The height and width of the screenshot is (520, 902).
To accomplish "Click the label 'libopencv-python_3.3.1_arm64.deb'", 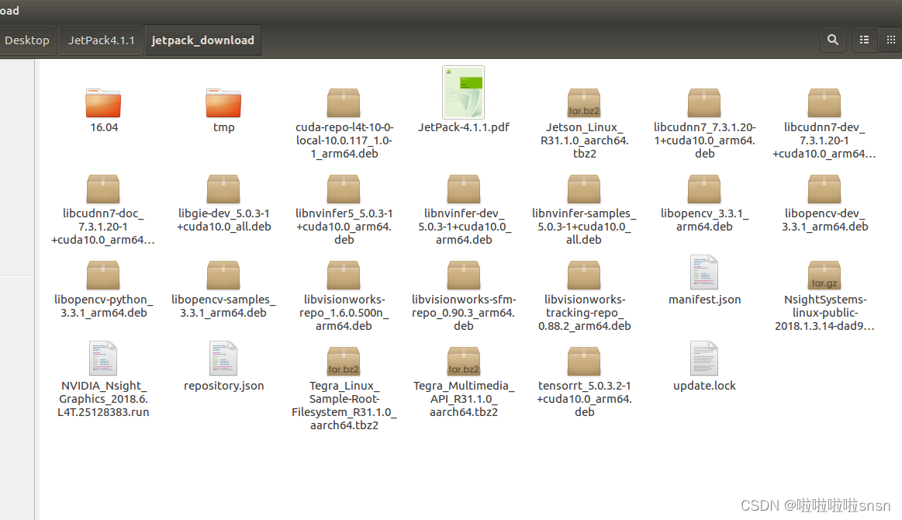I will [x=104, y=307].
